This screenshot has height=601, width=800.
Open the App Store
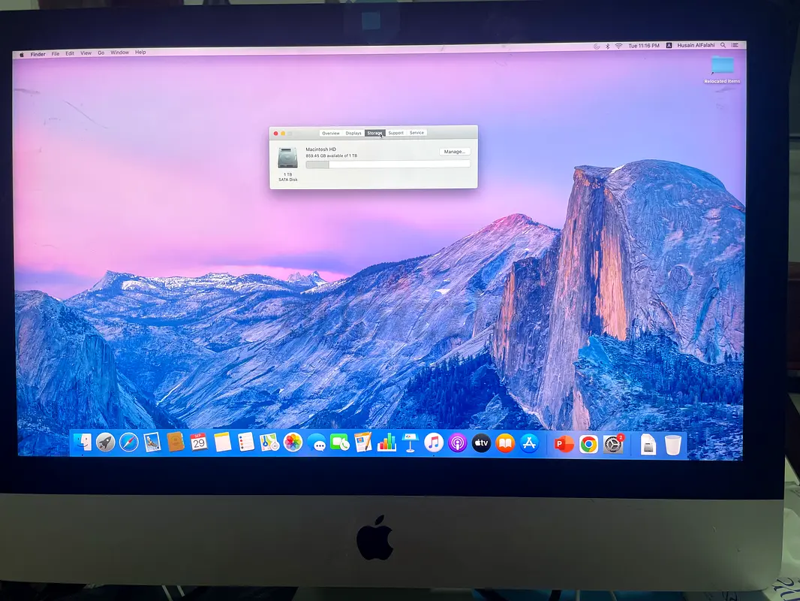pyautogui.click(x=529, y=443)
